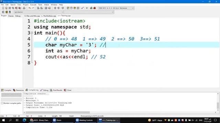The image size is (220, 123).
Task: Open the notification center icon
Action: click(216, 120)
